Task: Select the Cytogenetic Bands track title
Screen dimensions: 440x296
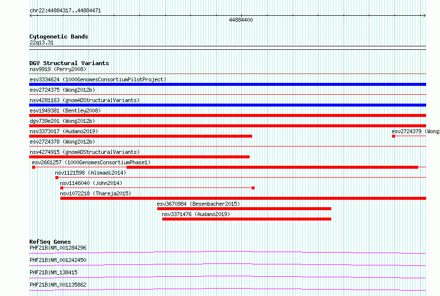Action: [59, 37]
